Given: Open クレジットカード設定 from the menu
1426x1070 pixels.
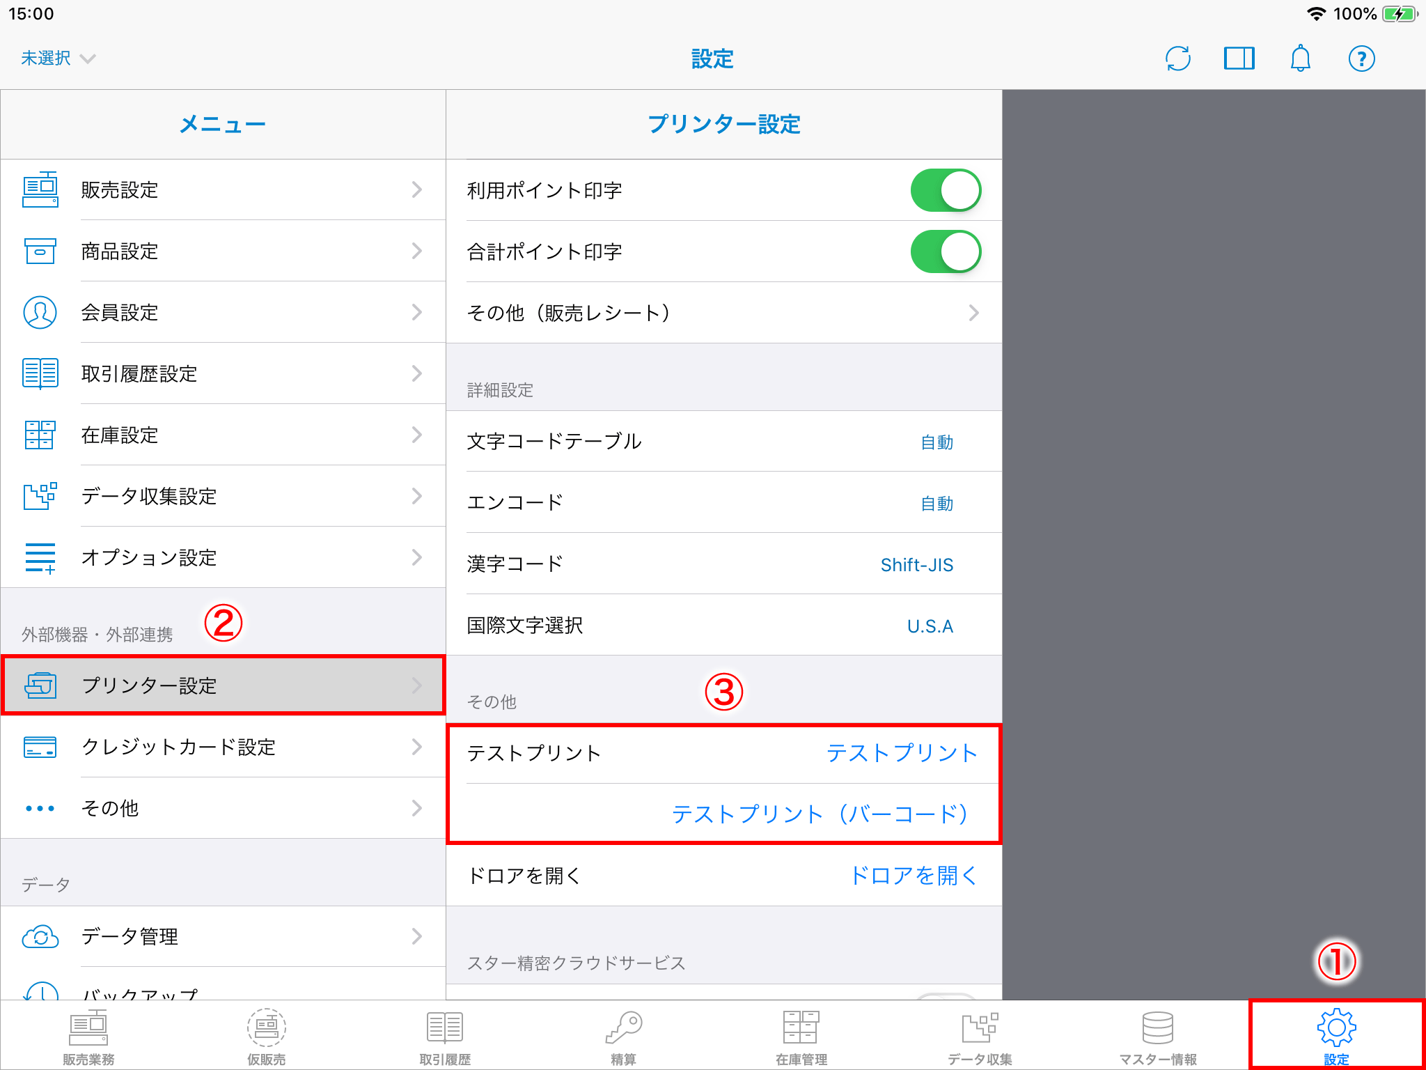Looking at the screenshot, I should [x=223, y=747].
